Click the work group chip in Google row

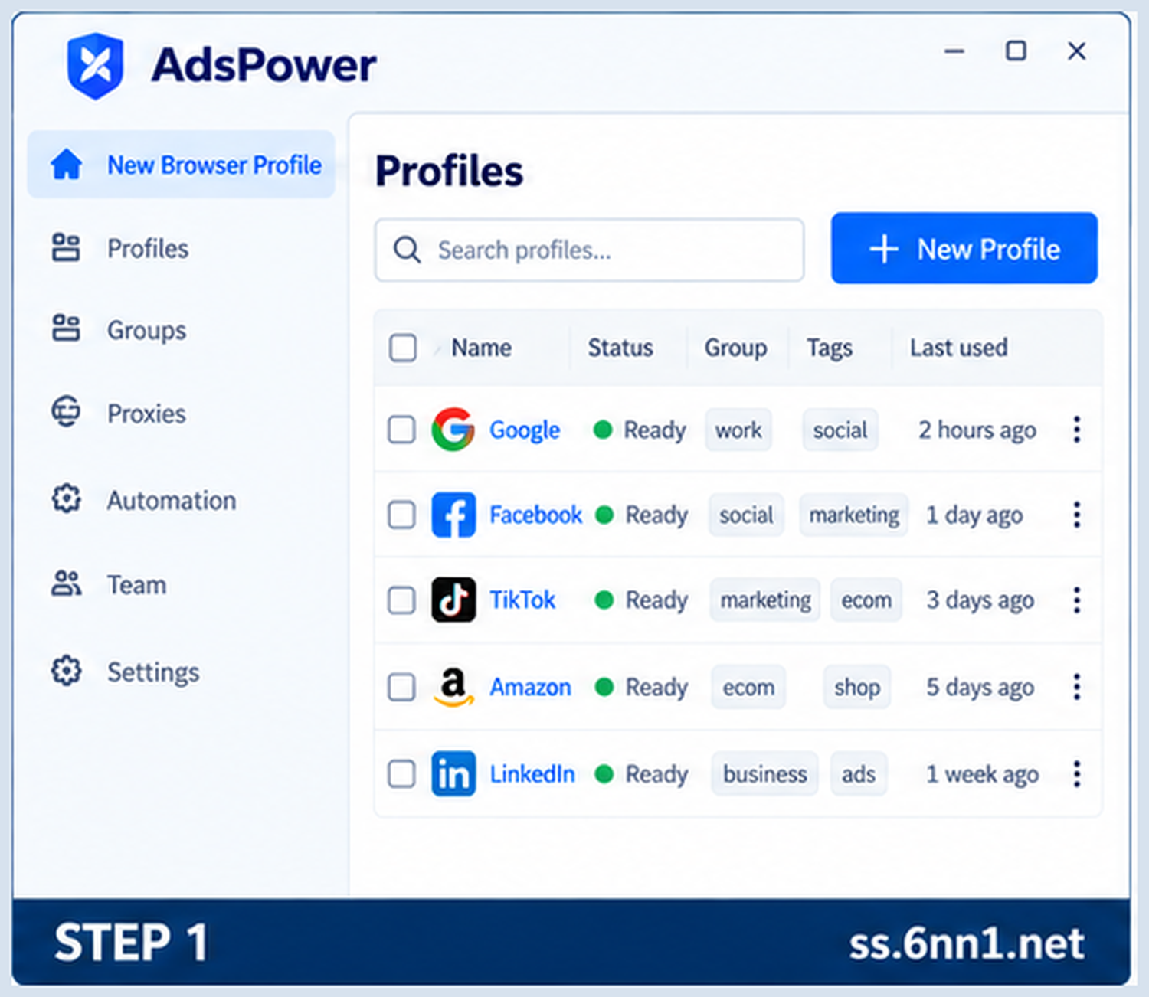(738, 430)
